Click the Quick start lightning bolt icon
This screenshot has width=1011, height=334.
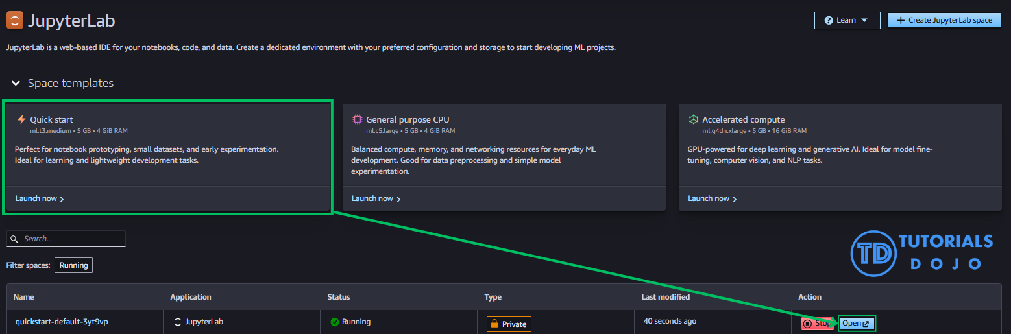pyautogui.click(x=21, y=119)
